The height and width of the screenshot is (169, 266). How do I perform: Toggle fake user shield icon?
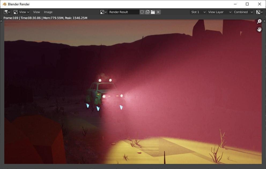pyautogui.click(x=142, y=12)
